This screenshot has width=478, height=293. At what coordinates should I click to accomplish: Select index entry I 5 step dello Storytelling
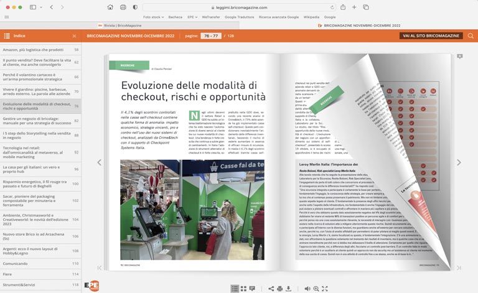40,135
